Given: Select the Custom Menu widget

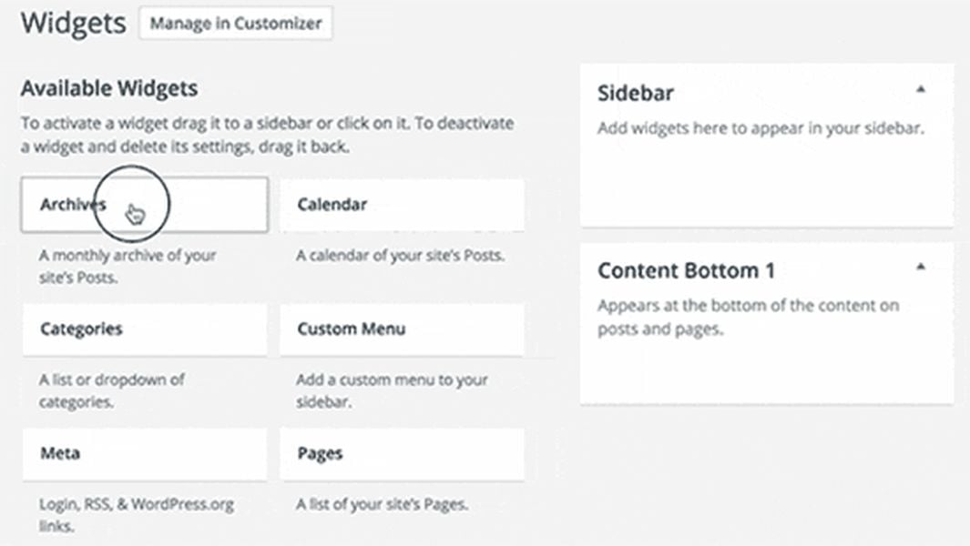Looking at the screenshot, I should click(403, 329).
